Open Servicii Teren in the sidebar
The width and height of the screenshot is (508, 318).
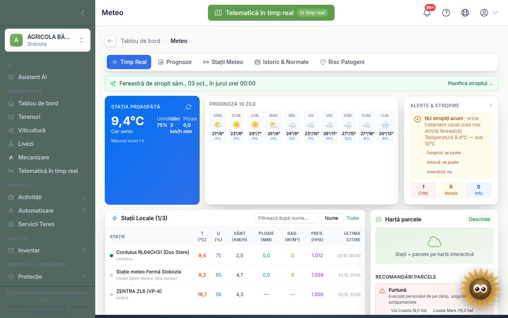coord(48,224)
